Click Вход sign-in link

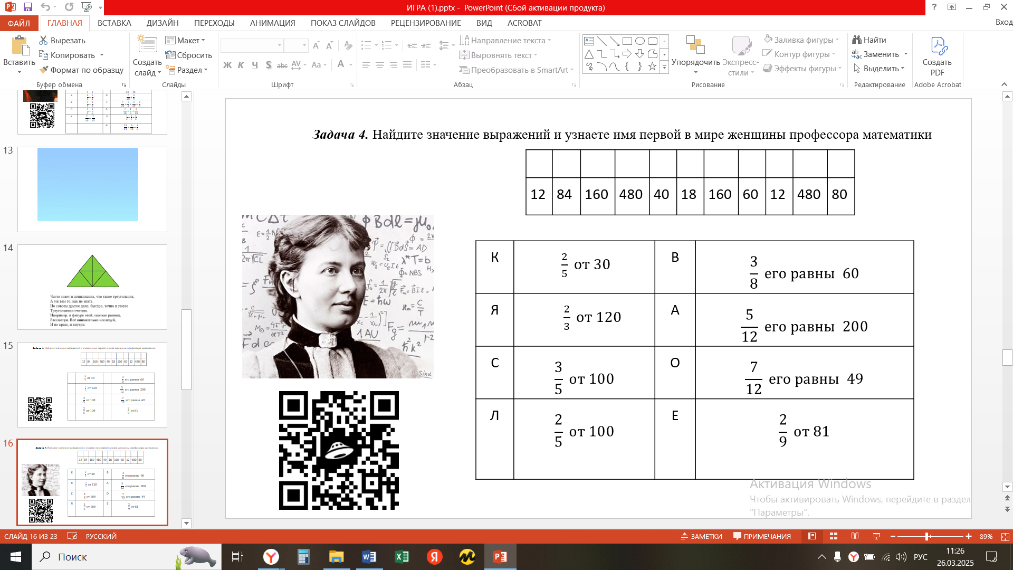[x=1004, y=23]
